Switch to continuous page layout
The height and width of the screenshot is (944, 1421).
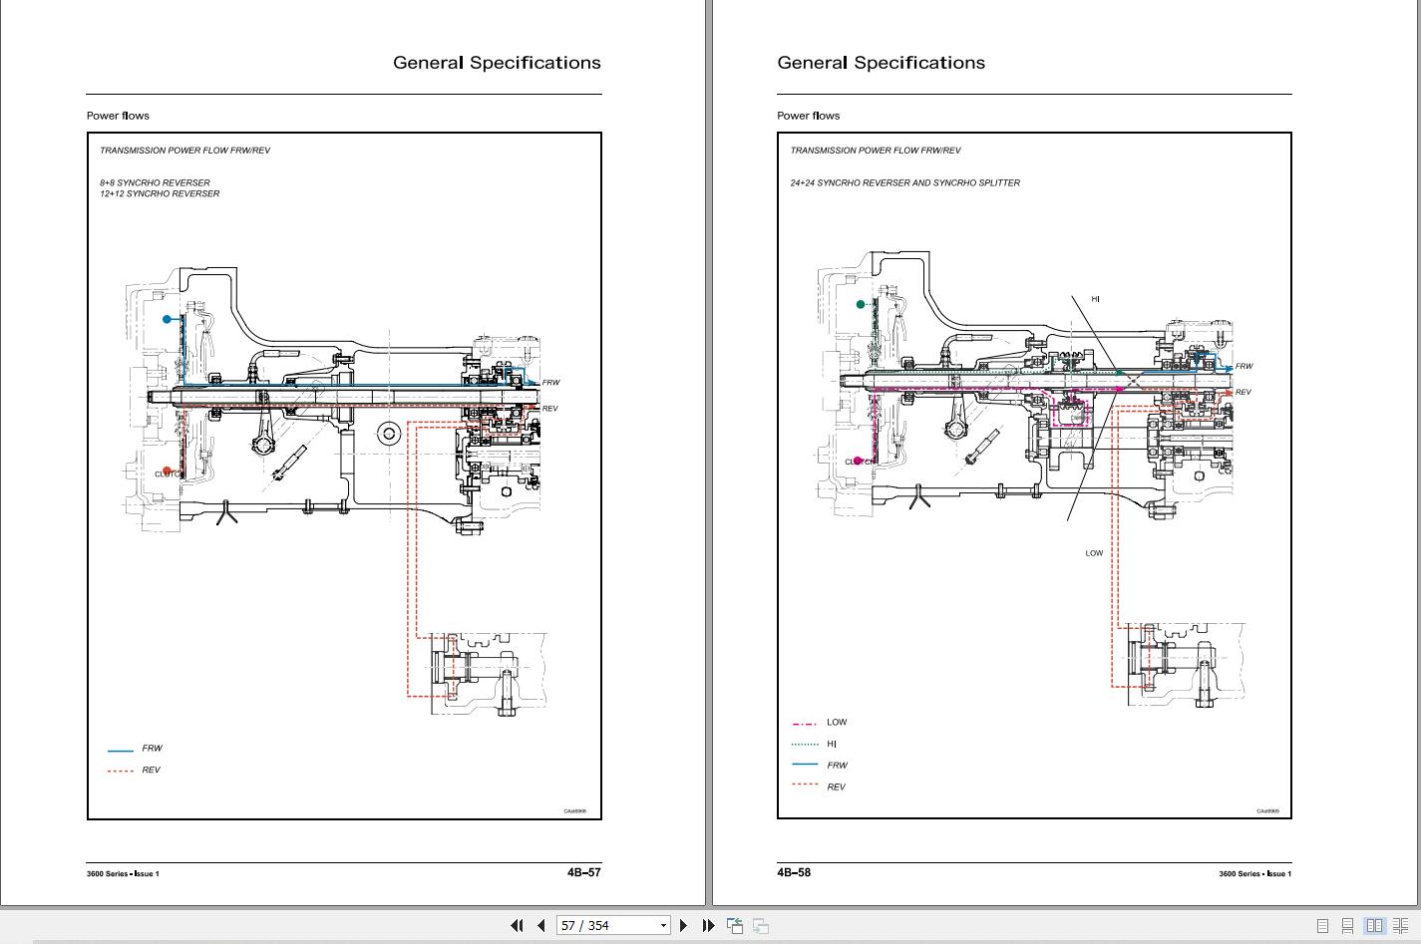1348,926
